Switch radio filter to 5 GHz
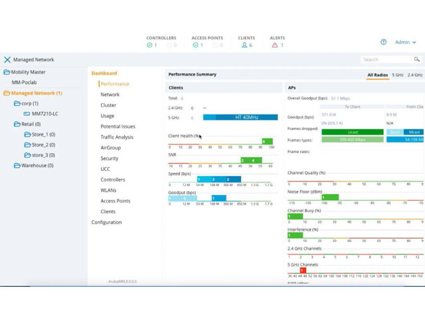The image size is (425, 318). click(397, 75)
